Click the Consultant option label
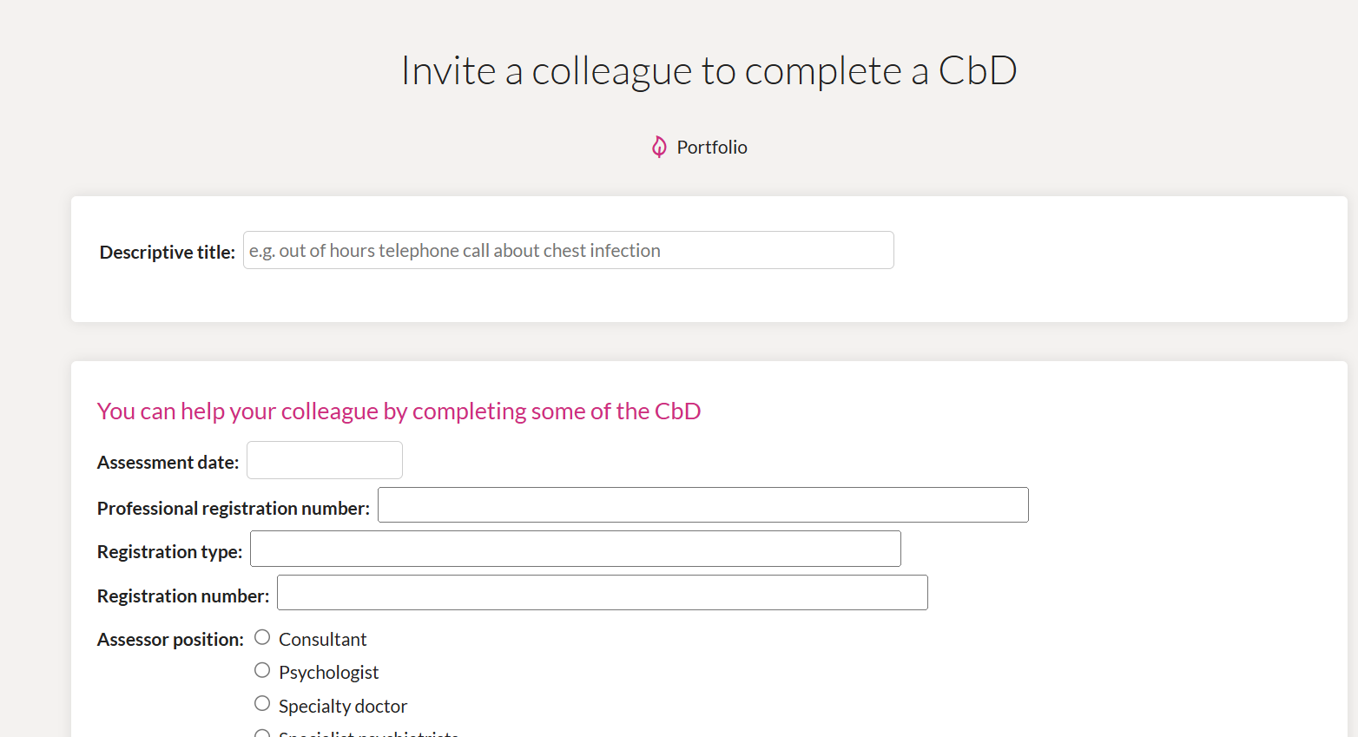The height and width of the screenshot is (737, 1358). pyautogui.click(x=322, y=640)
